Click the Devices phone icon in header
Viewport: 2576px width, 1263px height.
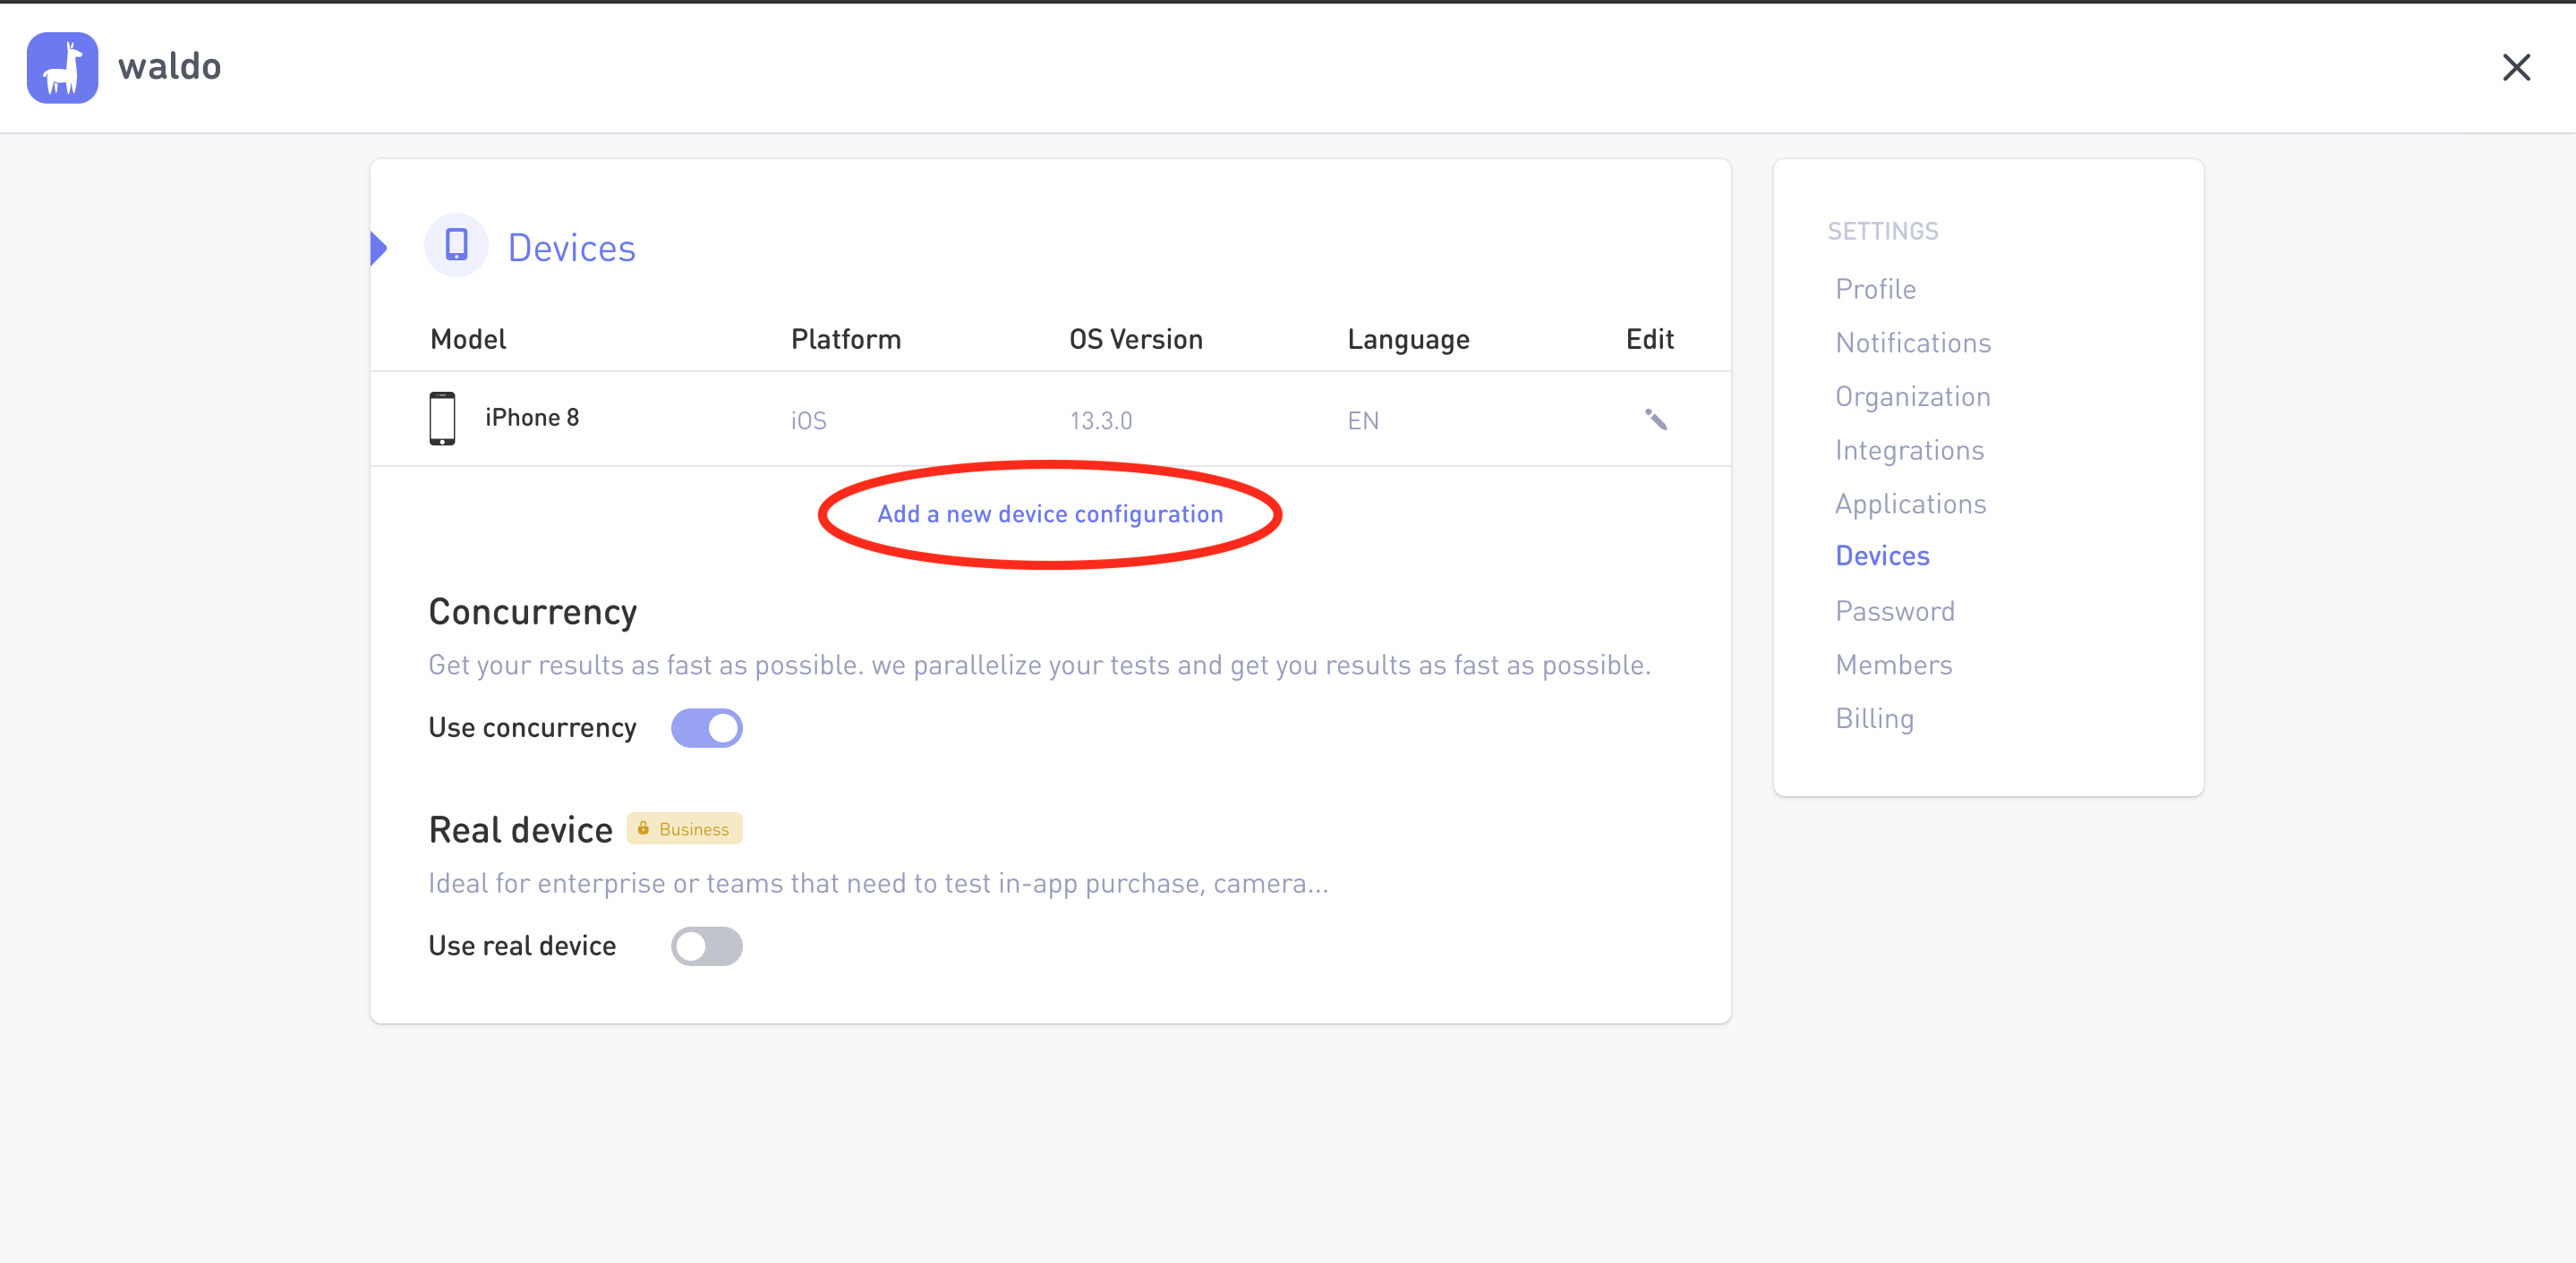(x=456, y=245)
